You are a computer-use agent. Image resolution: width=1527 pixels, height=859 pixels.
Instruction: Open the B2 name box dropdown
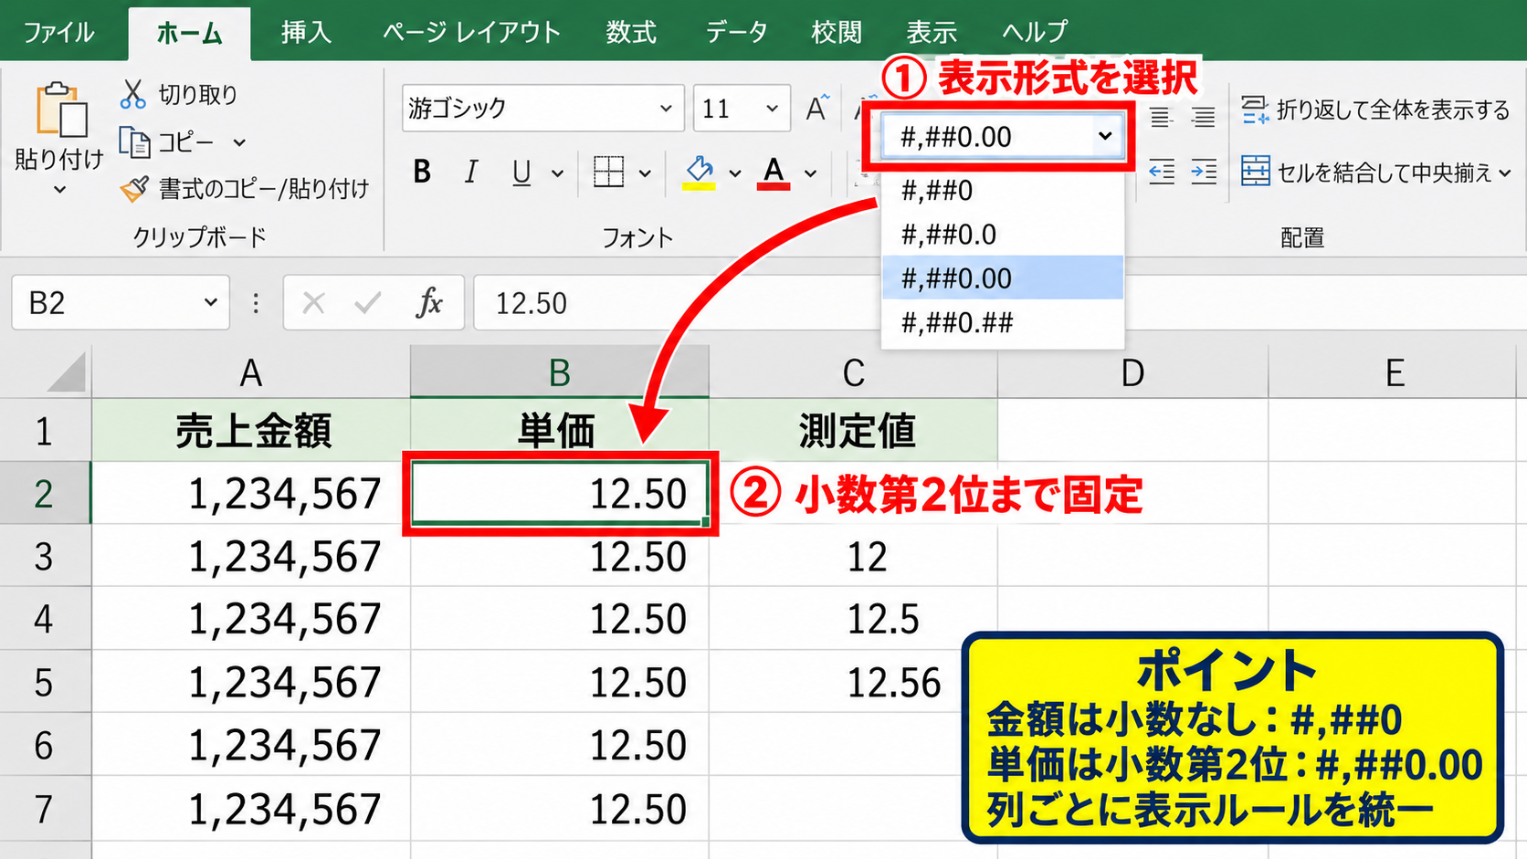pyautogui.click(x=211, y=302)
